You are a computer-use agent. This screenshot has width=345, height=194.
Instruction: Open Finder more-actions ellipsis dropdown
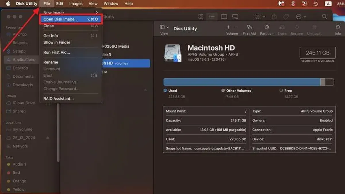coord(301,17)
